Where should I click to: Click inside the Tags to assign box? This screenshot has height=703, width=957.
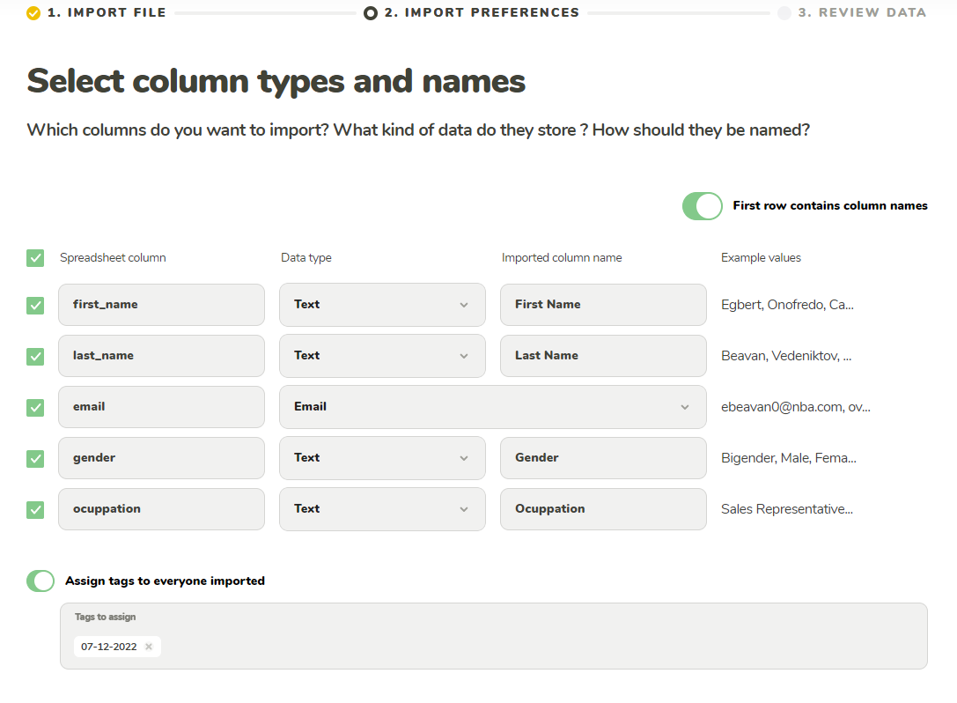point(494,636)
